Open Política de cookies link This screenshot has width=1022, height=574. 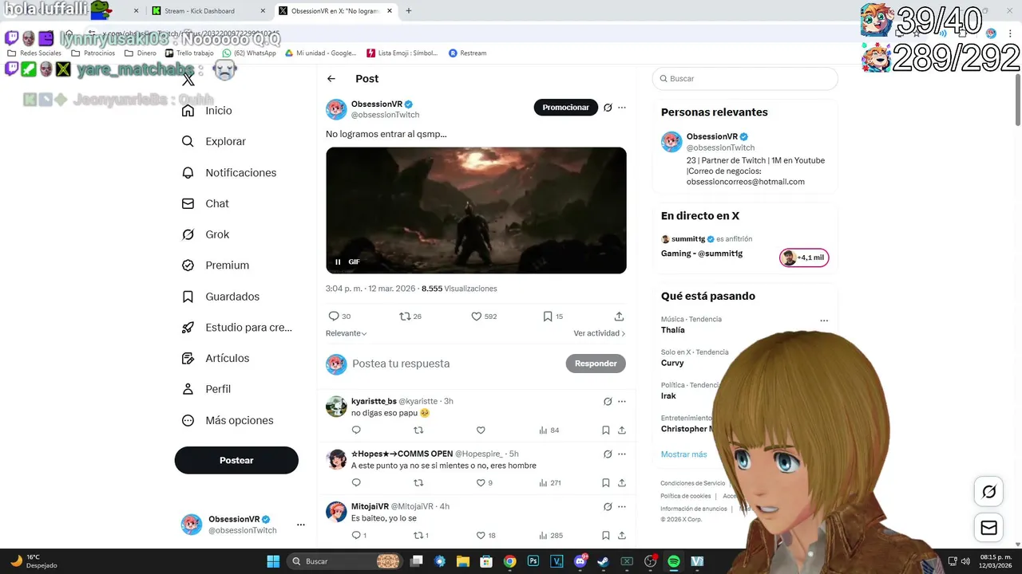686,496
